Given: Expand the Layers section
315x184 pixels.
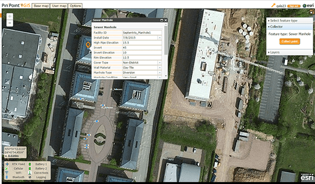Looking at the screenshot, I should point(290,52).
